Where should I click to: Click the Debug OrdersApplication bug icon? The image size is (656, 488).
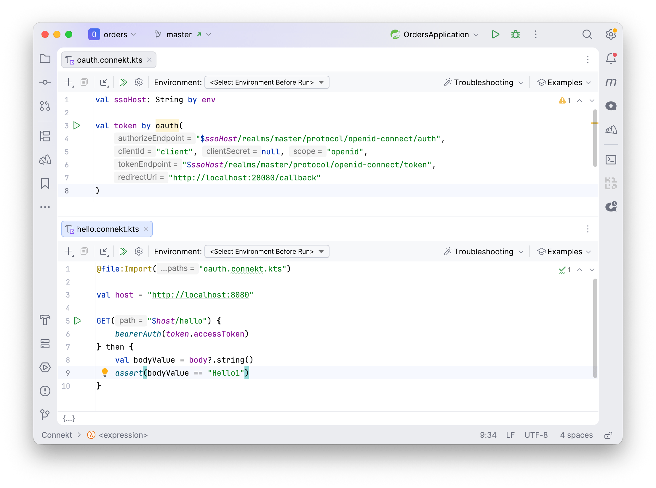click(515, 35)
